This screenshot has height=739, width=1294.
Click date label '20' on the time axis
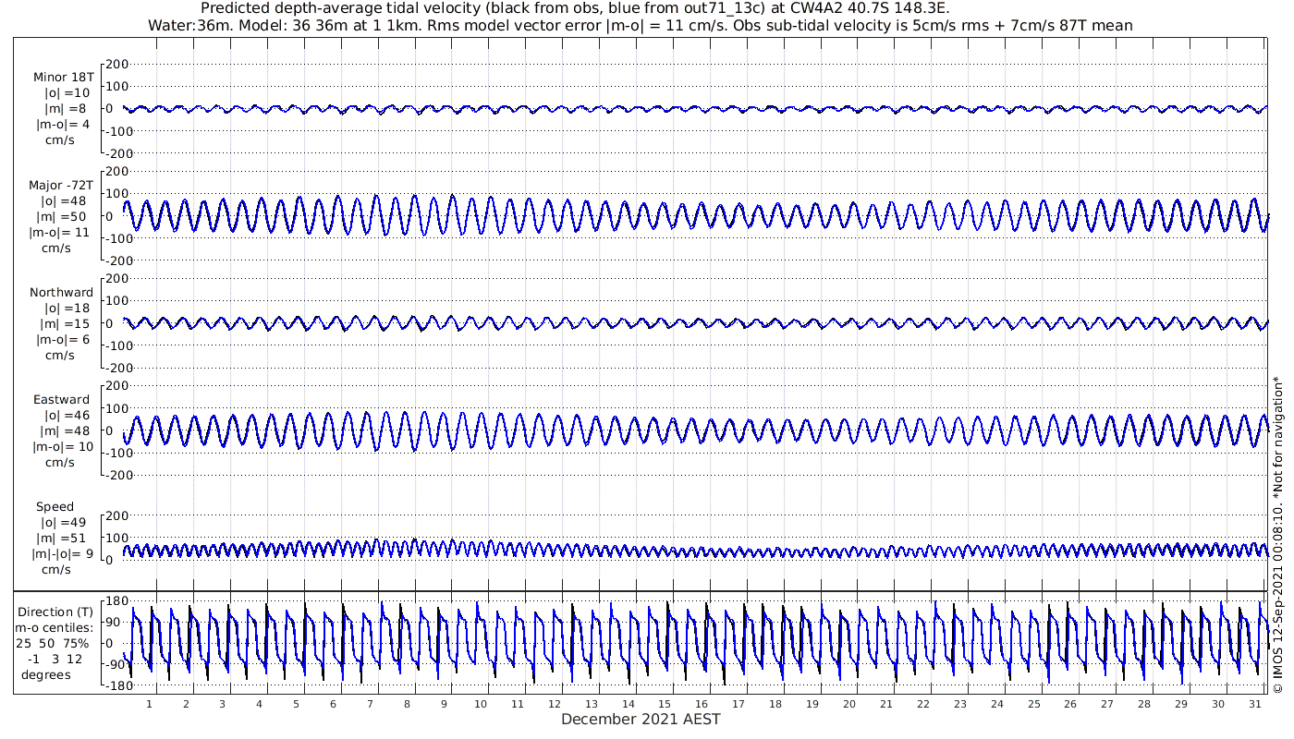pos(849,704)
